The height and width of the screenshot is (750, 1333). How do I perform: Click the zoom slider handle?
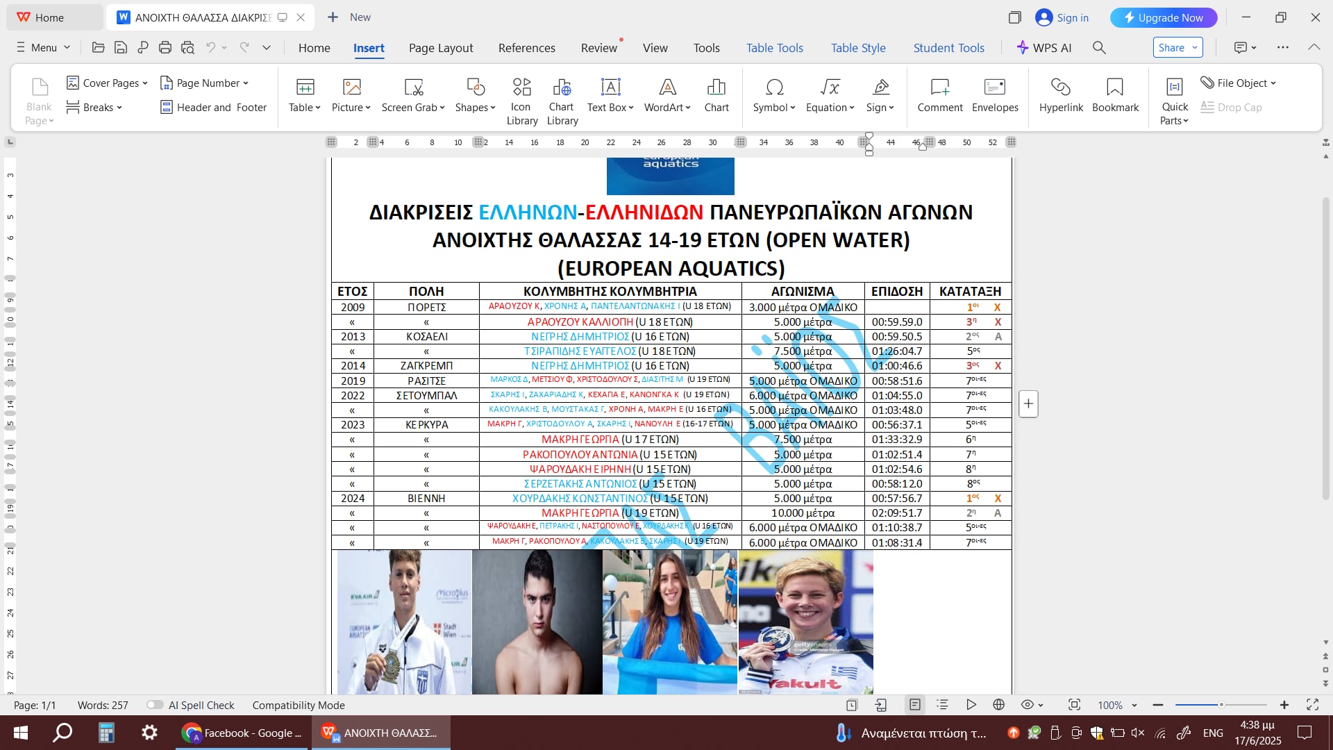tap(1221, 705)
